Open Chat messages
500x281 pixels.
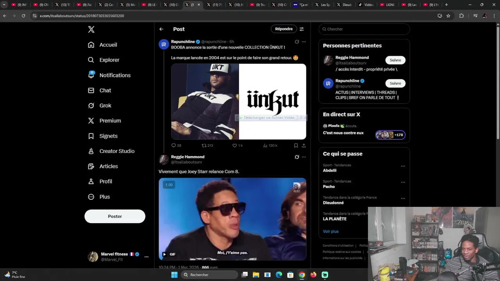(100, 91)
